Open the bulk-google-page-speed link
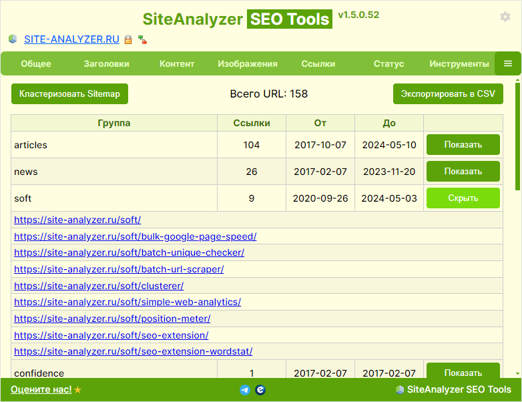 [x=135, y=236]
